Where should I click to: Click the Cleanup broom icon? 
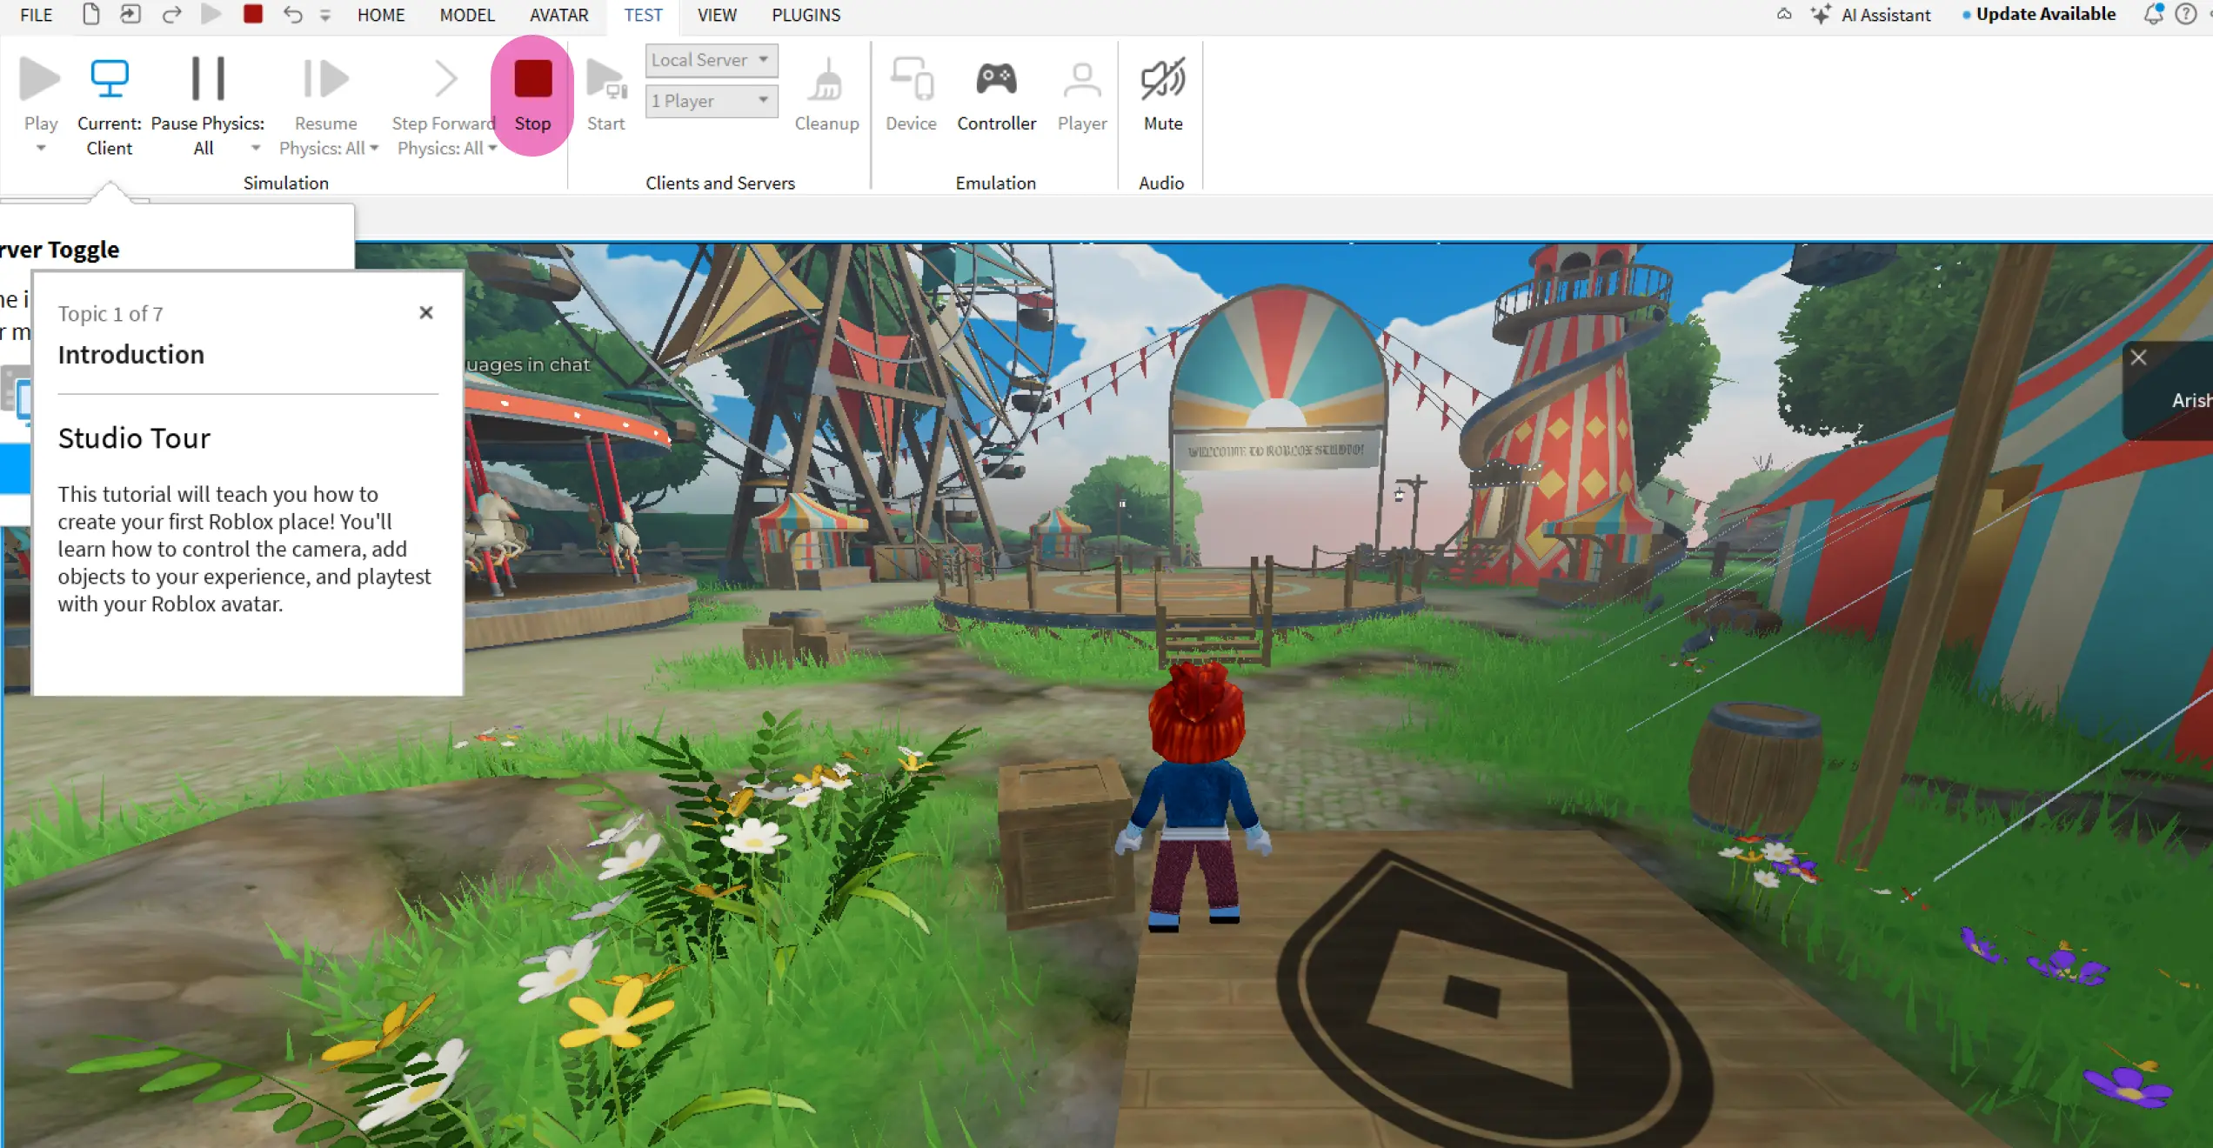click(826, 81)
